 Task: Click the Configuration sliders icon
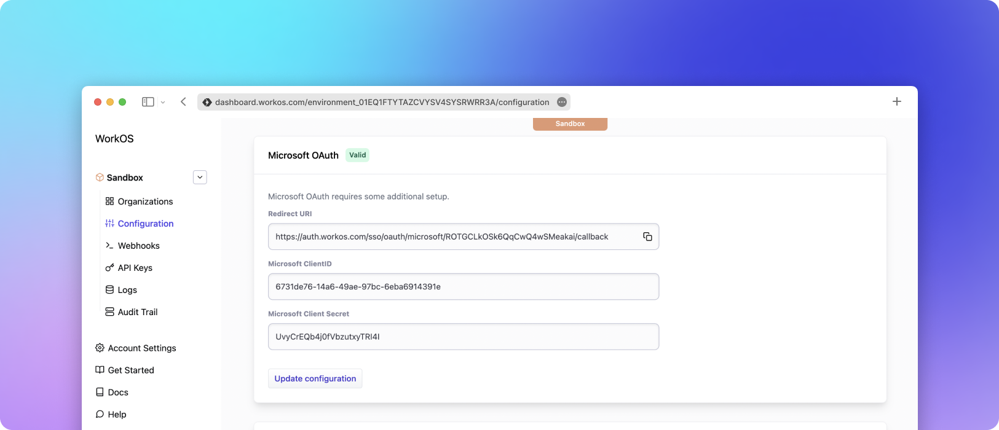(x=109, y=224)
